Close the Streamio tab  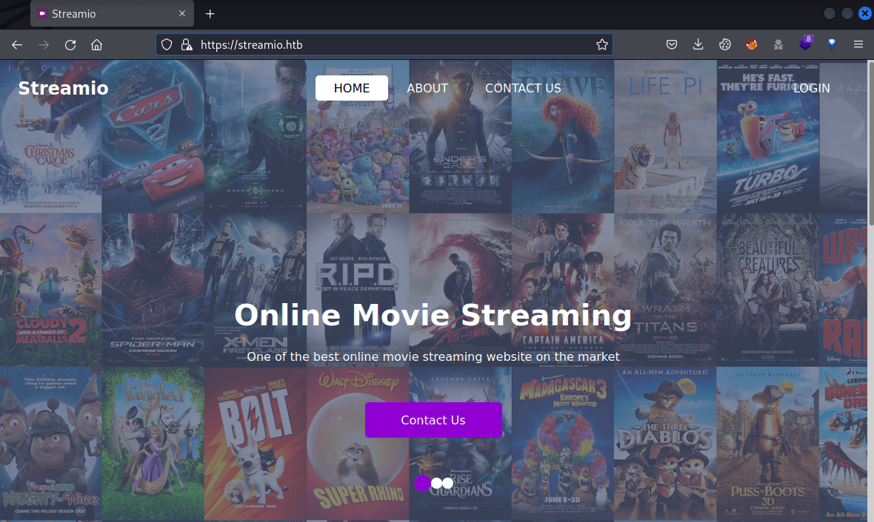(182, 13)
